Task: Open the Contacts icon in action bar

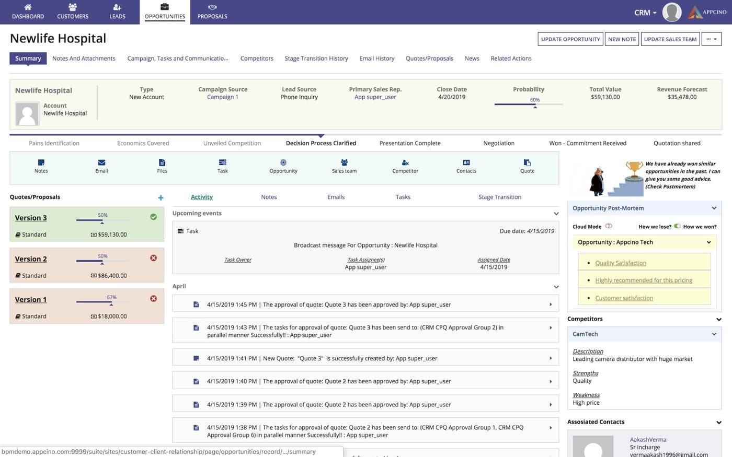Action: point(466,163)
